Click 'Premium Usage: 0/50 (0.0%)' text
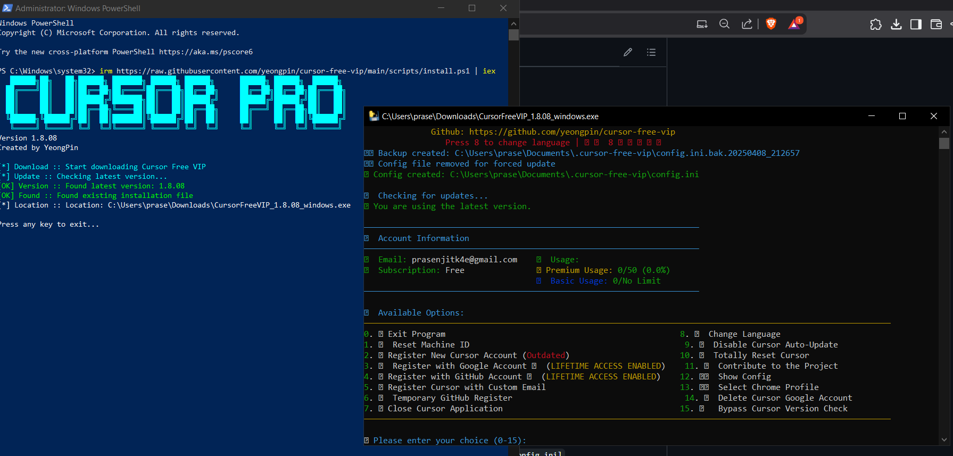Screen dimensions: 953x456 pyautogui.click(x=608, y=270)
